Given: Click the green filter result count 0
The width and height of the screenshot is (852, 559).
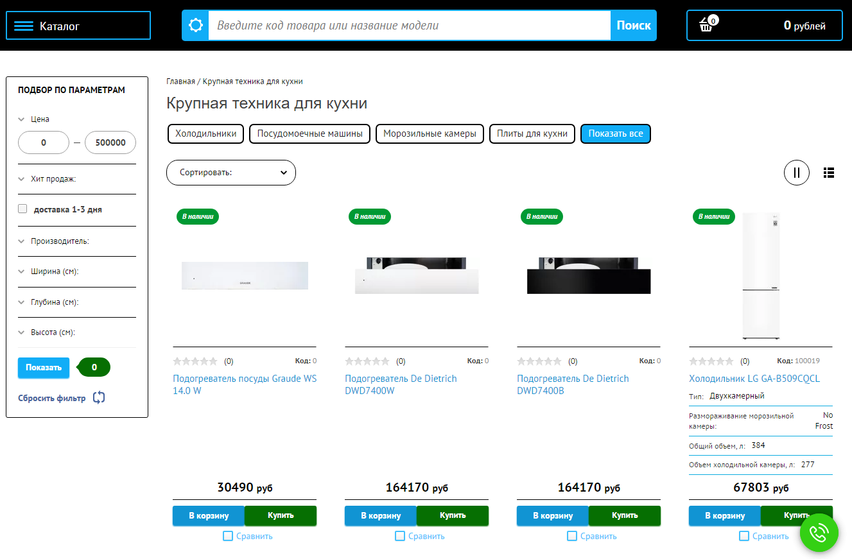Looking at the screenshot, I should [94, 367].
